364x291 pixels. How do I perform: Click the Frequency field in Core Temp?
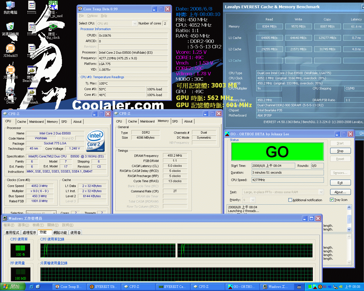coord(133,58)
